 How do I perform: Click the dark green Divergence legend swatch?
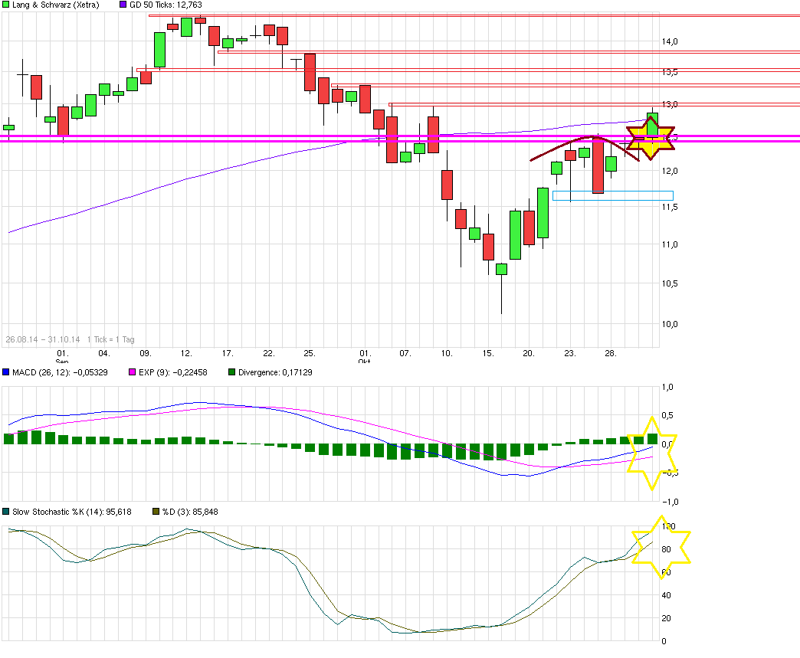231,372
